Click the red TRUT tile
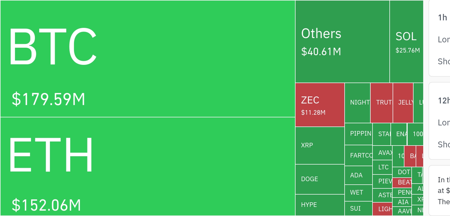This screenshot has width=450, height=216. tap(381, 103)
